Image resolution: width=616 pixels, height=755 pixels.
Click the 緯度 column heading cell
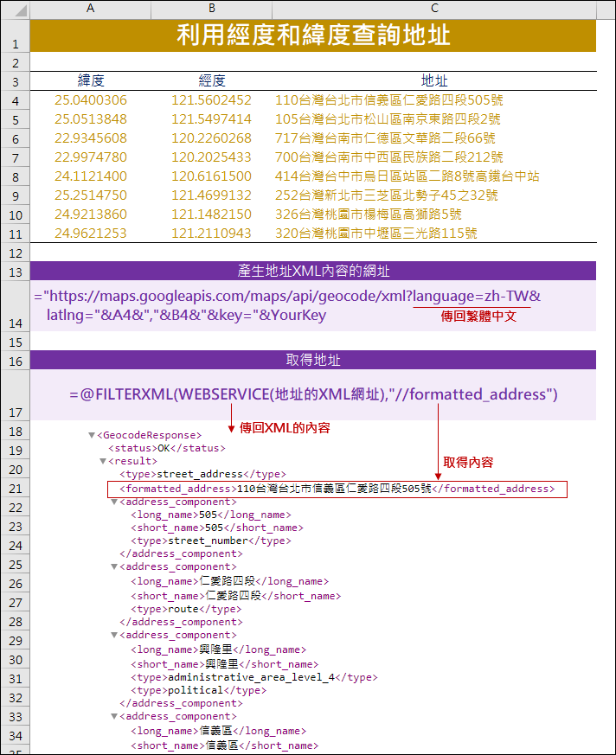tap(91, 81)
